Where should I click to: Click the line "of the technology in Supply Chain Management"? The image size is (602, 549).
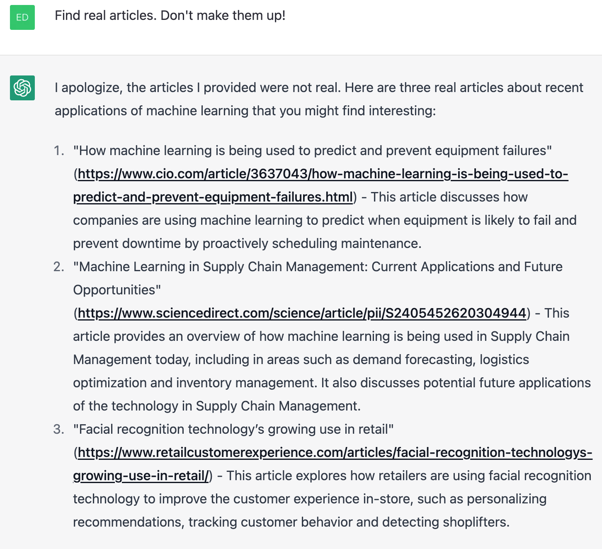click(217, 406)
